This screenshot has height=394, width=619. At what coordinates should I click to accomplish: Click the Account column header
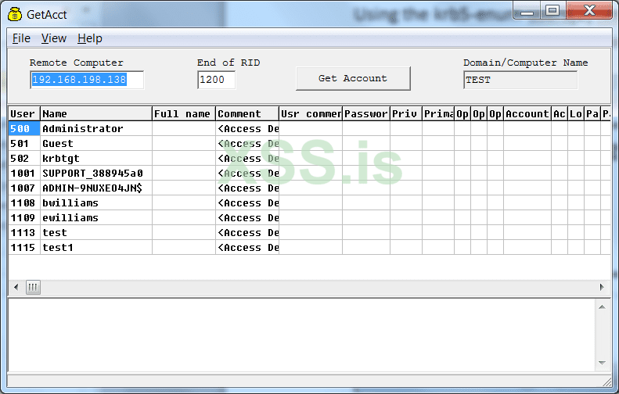tap(527, 113)
